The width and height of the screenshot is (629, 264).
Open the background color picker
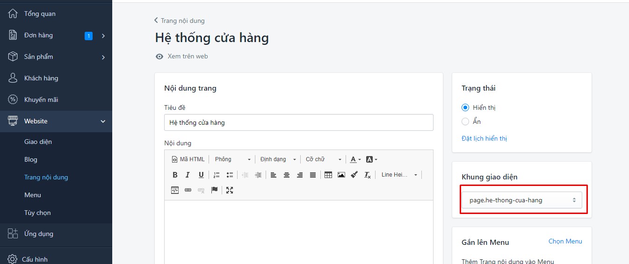pyautogui.click(x=371, y=159)
